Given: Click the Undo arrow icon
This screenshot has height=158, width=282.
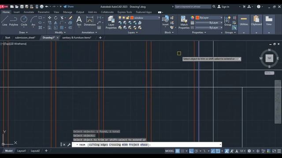Looking at the screenshot, I should (47, 7).
